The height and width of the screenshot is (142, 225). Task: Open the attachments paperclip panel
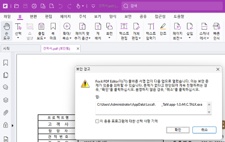[x=6, y=113]
